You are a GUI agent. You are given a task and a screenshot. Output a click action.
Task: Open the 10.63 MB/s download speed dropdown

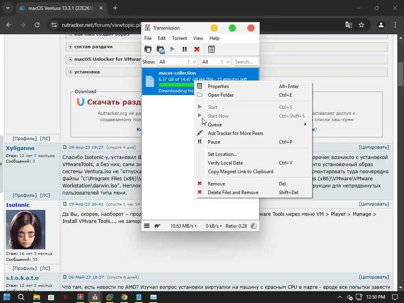point(183,226)
